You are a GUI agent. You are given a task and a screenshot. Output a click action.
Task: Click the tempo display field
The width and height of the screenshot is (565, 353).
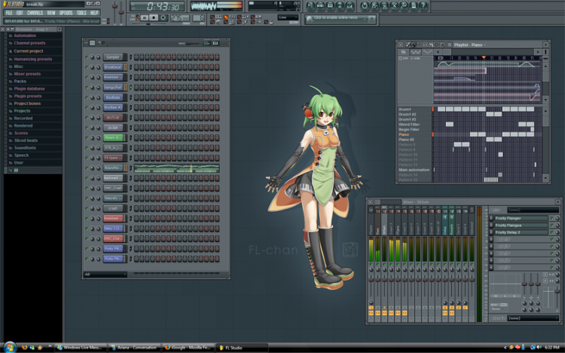pyautogui.click(x=180, y=17)
